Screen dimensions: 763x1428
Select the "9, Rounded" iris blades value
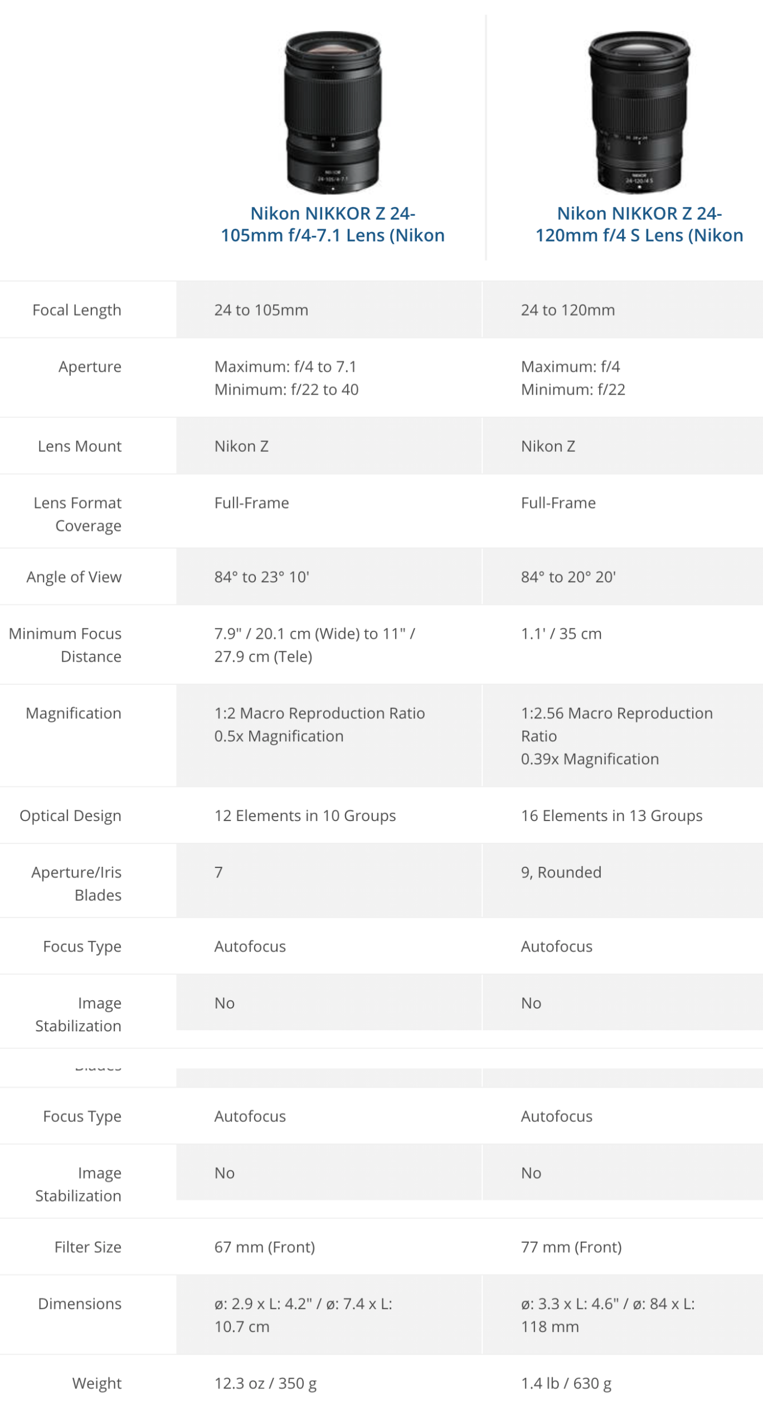click(561, 872)
